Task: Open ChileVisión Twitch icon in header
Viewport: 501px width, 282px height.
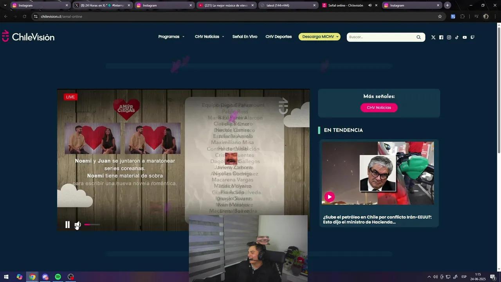Action: (472, 37)
